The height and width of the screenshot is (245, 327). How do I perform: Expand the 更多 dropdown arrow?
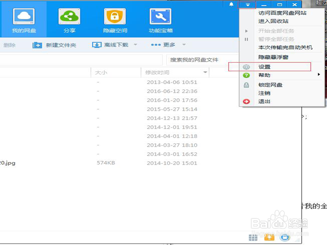click(x=184, y=45)
